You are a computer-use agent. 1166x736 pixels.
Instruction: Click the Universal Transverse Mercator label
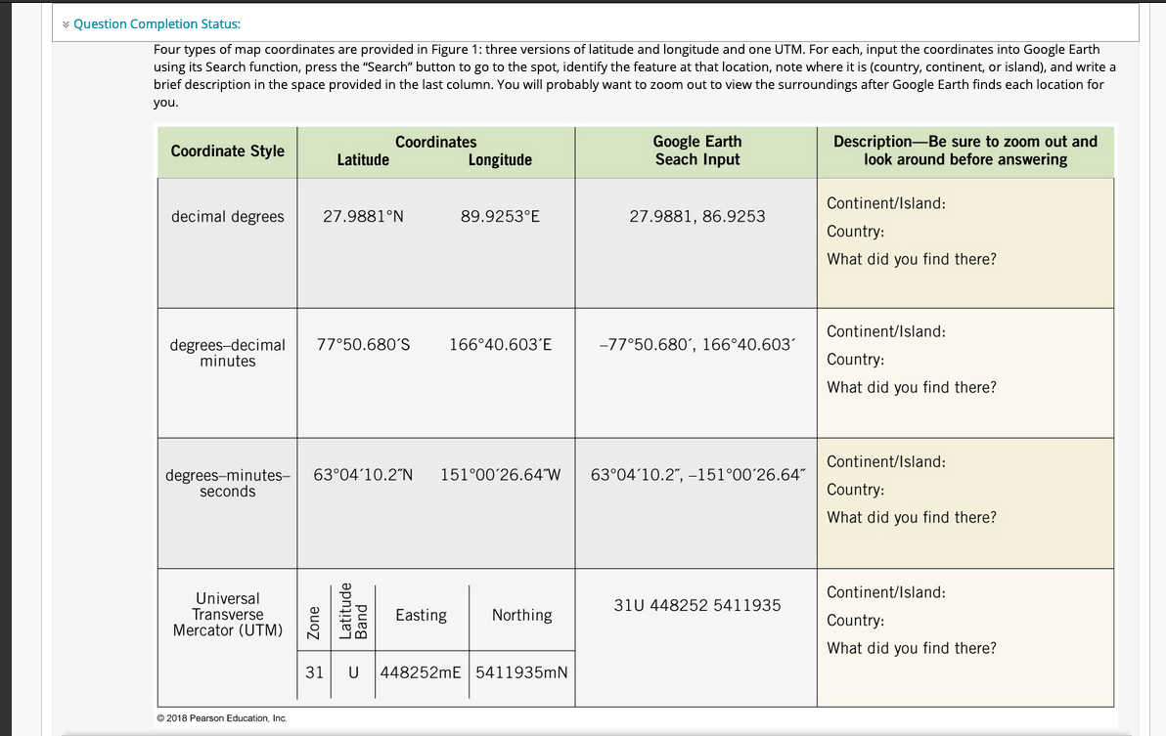228,614
